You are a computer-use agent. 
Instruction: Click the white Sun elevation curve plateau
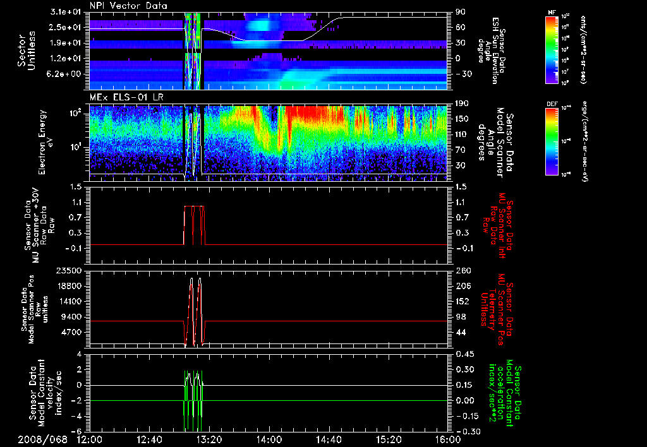pyautogui.click(x=392, y=17)
